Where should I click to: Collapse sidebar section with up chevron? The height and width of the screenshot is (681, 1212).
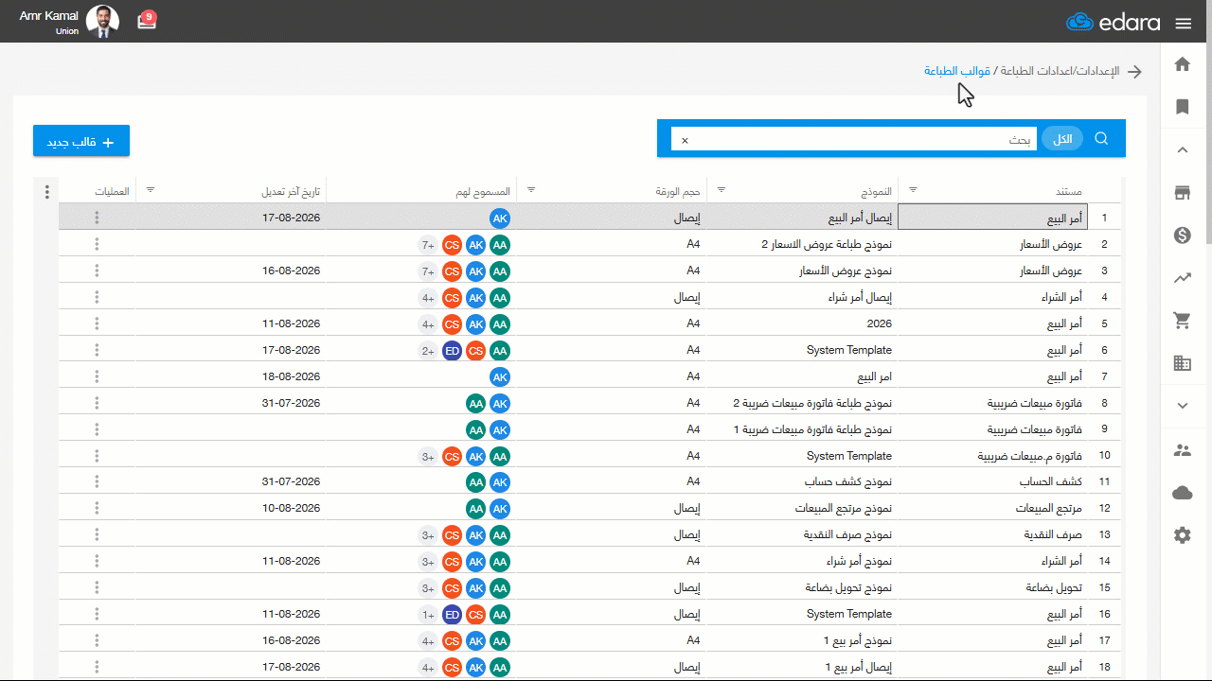tap(1182, 149)
